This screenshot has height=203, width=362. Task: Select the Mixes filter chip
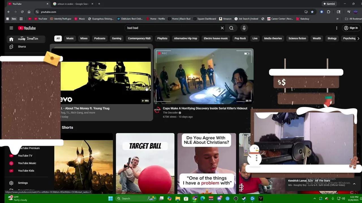pos(84,38)
